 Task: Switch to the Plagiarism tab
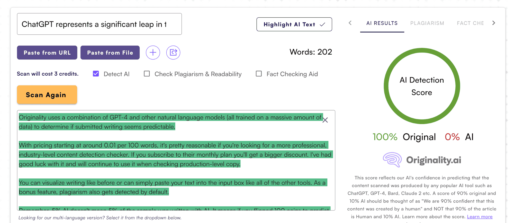427,23
